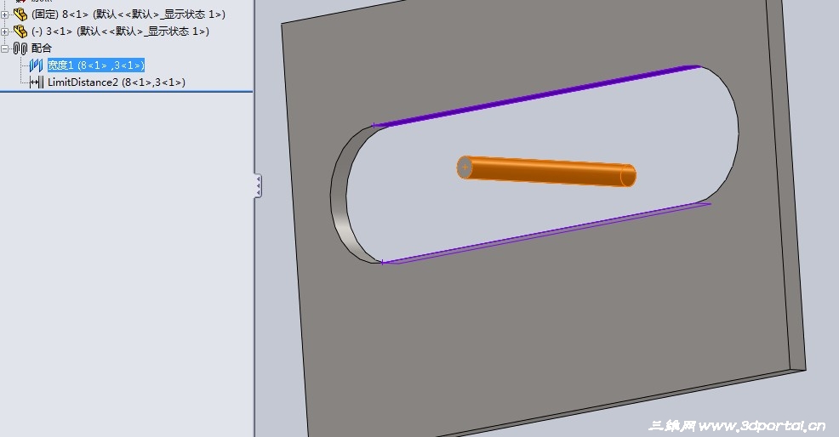Click the end face of the orange pin

coord(465,167)
